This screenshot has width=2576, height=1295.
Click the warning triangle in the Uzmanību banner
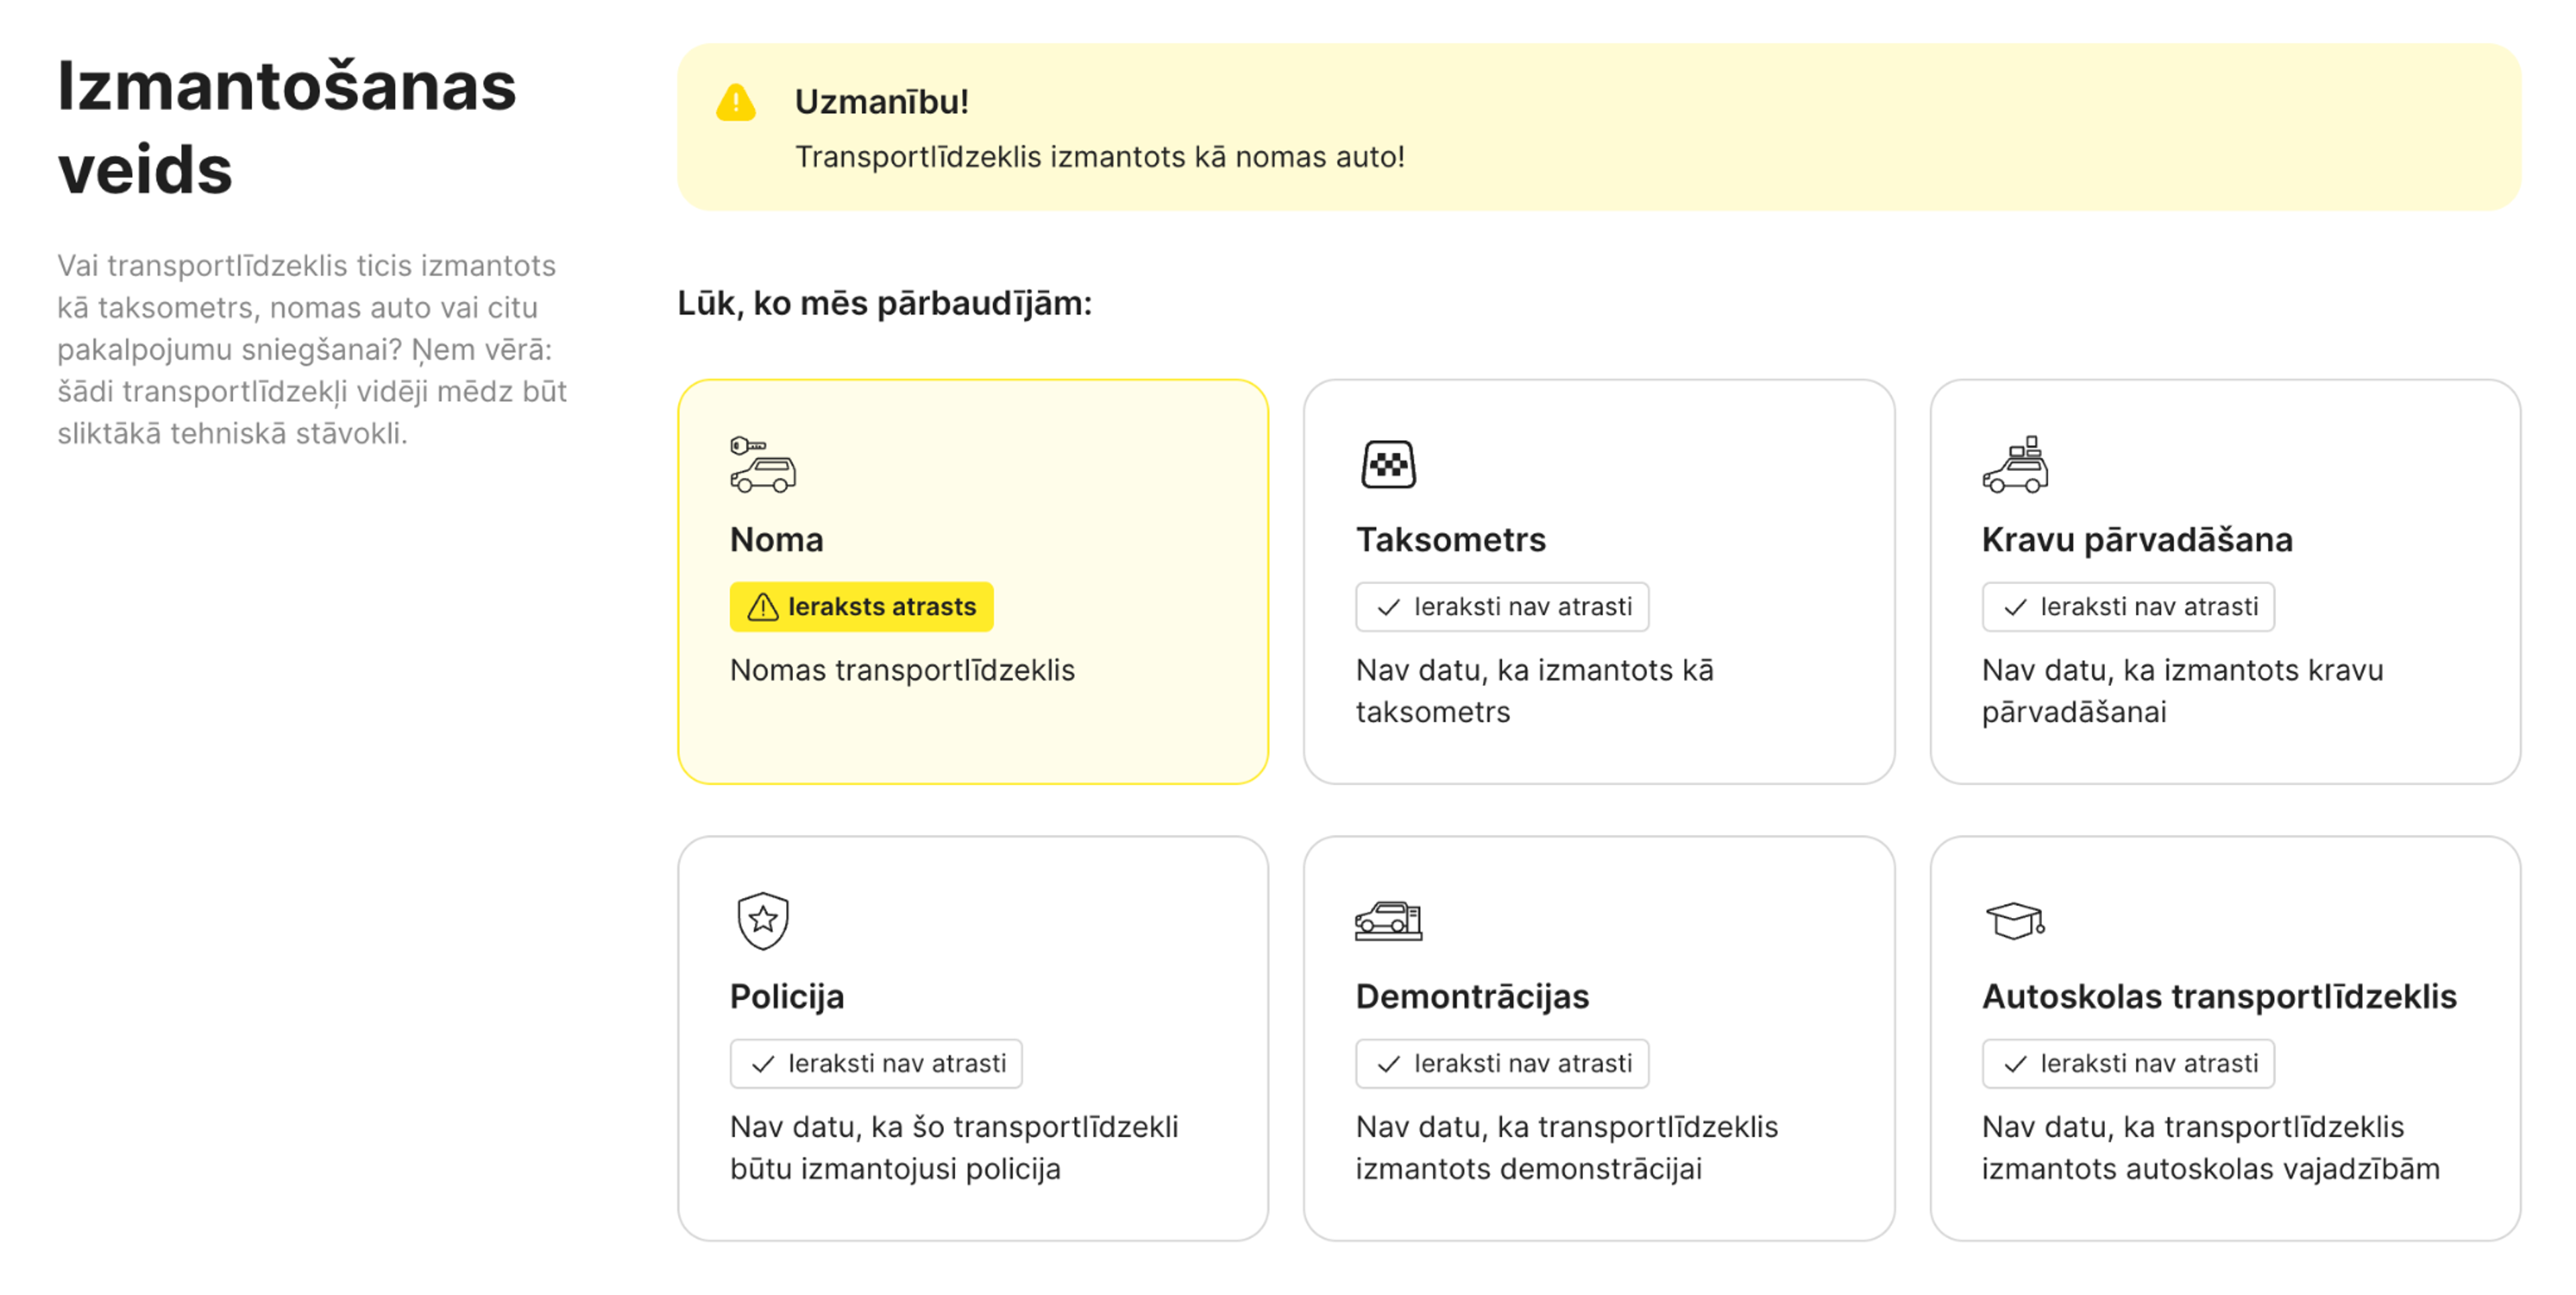click(736, 101)
